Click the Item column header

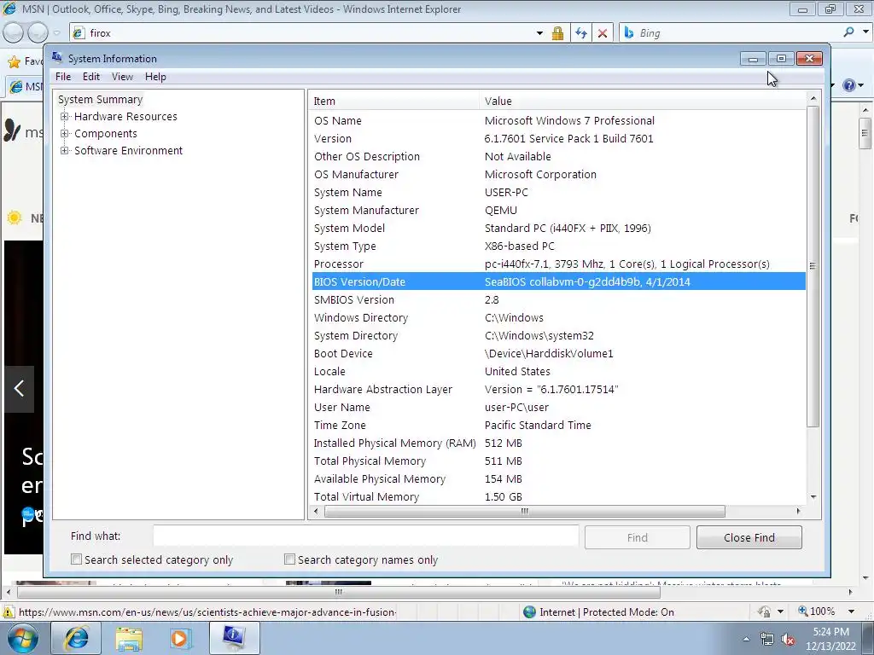click(393, 101)
